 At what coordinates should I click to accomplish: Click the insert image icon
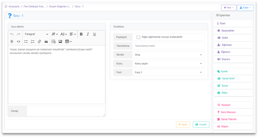60,41
